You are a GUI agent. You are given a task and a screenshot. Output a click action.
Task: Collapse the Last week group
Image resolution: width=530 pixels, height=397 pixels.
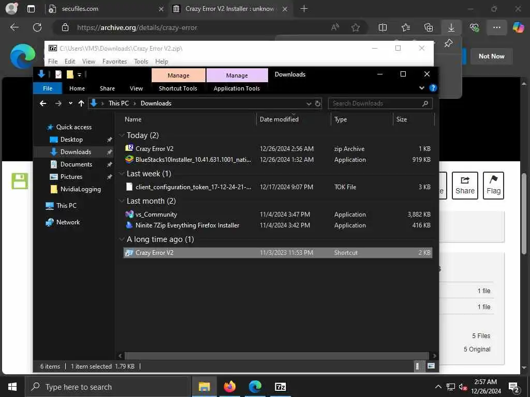pyautogui.click(x=122, y=174)
